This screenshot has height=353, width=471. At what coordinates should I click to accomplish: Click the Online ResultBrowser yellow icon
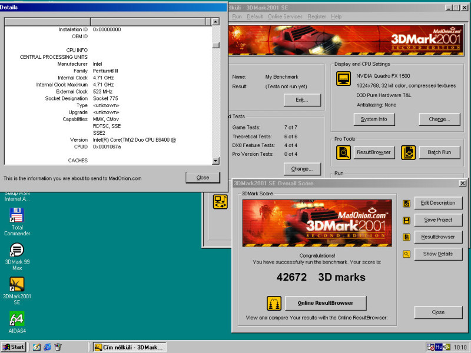[274, 303]
